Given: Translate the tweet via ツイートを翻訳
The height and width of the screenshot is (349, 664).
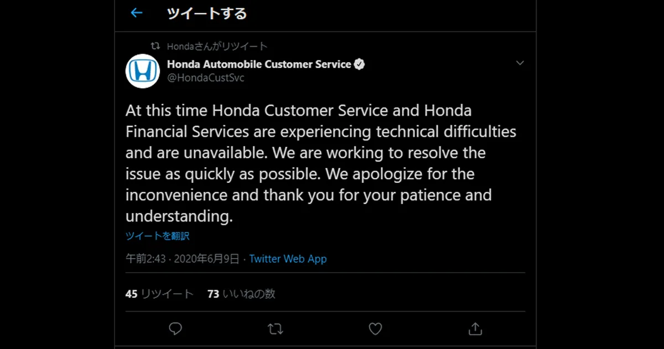Looking at the screenshot, I should pyautogui.click(x=157, y=235).
